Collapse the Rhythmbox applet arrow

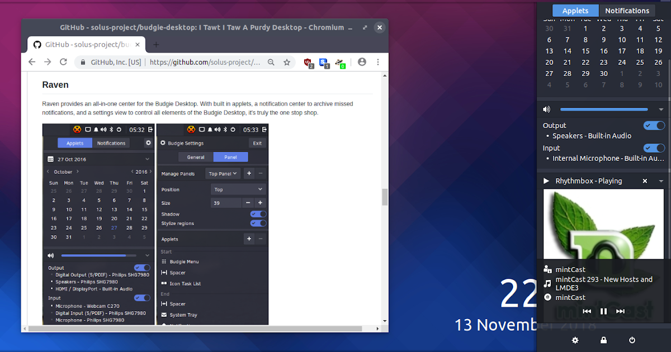[x=661, y=181]
